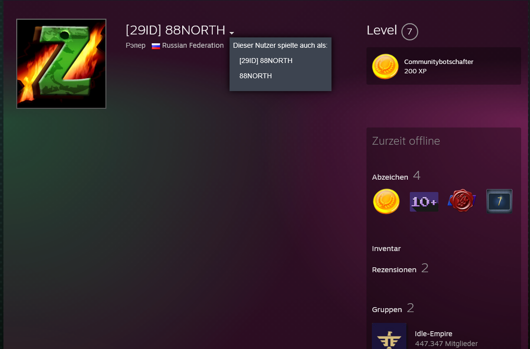This screenshot has width=530, height=349.
Task: Expand the previous names dropdown arrow
Action: tap(232, 33)
